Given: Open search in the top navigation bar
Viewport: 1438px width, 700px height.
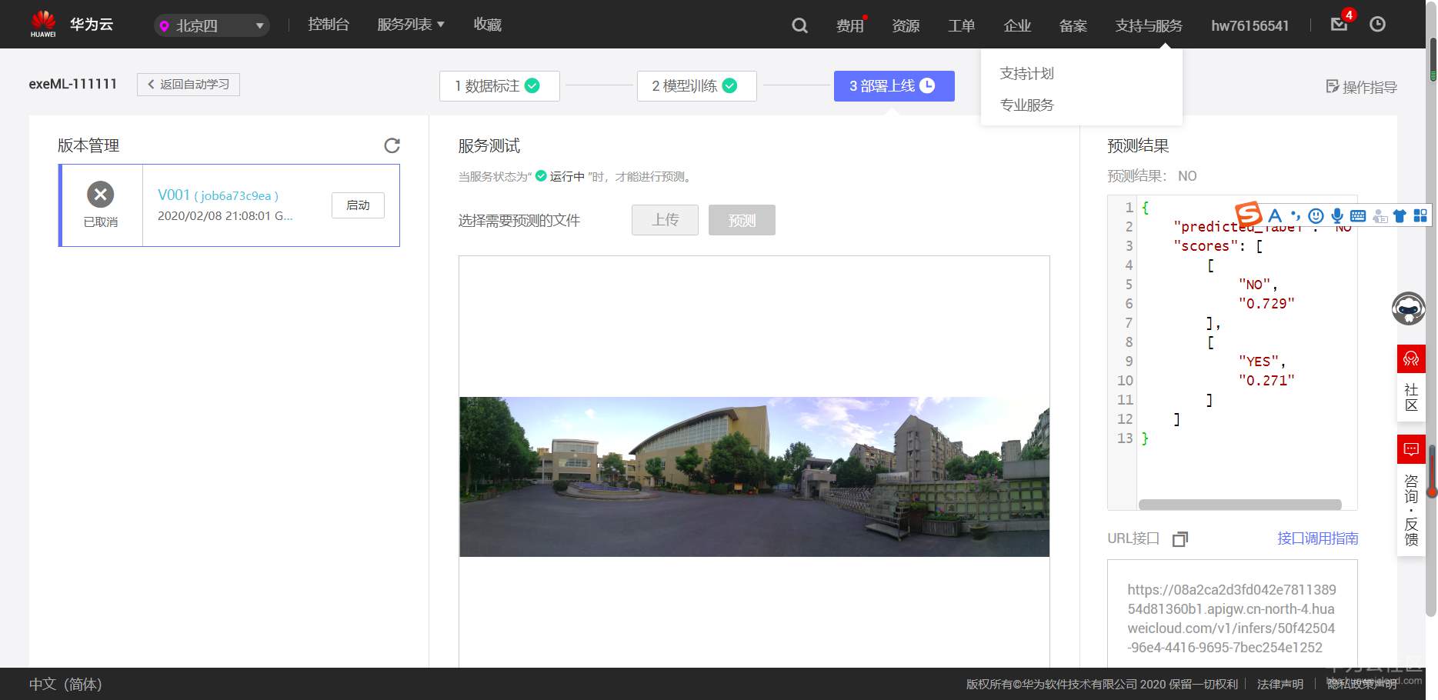Looking at the screenshot, I should pos(799,25).
